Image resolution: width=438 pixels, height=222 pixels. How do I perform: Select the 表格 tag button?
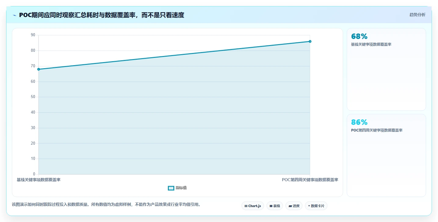275,206
